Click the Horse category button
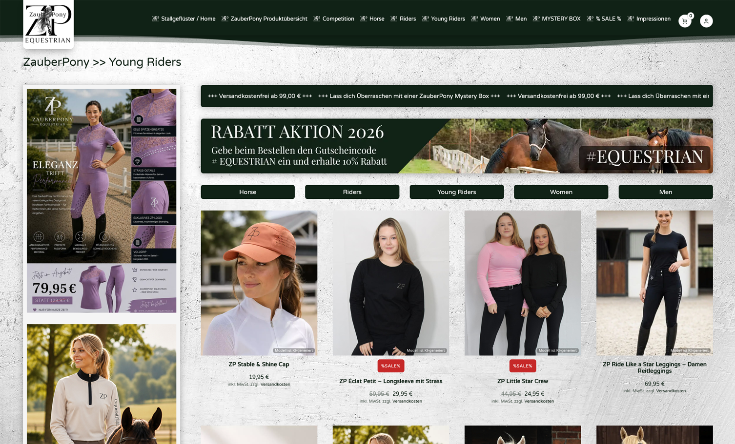This screenshot has width=735, height=444. 247,192
